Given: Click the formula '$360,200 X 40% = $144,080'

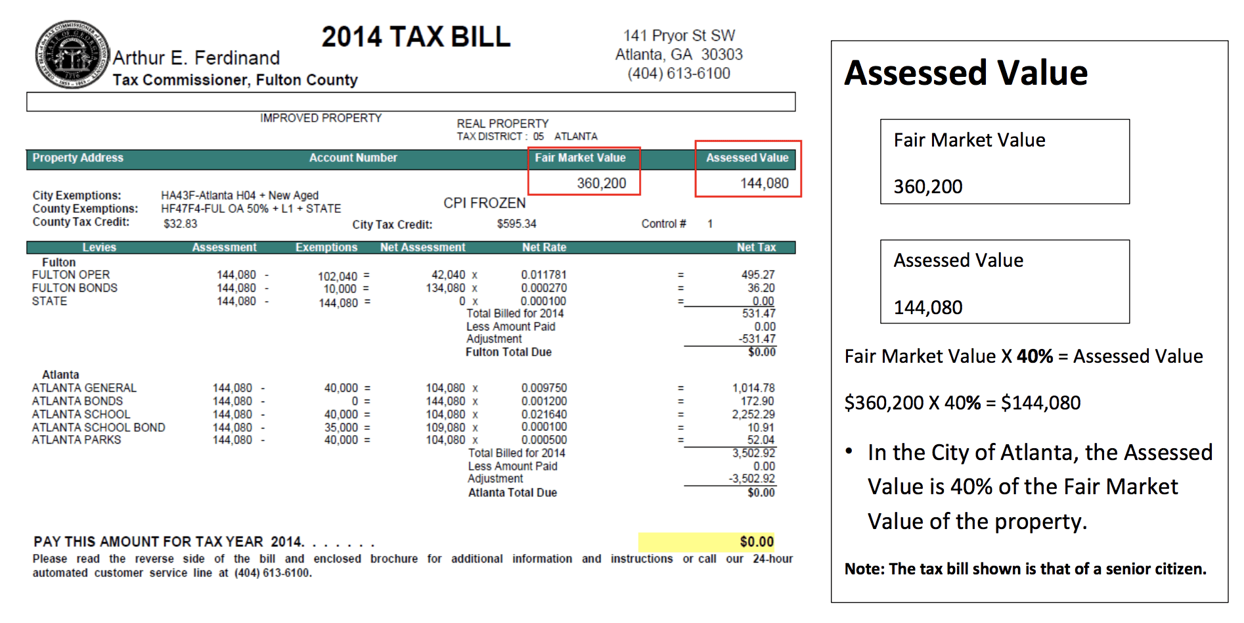Looking at the screenshot, I should tap(962, 402).
